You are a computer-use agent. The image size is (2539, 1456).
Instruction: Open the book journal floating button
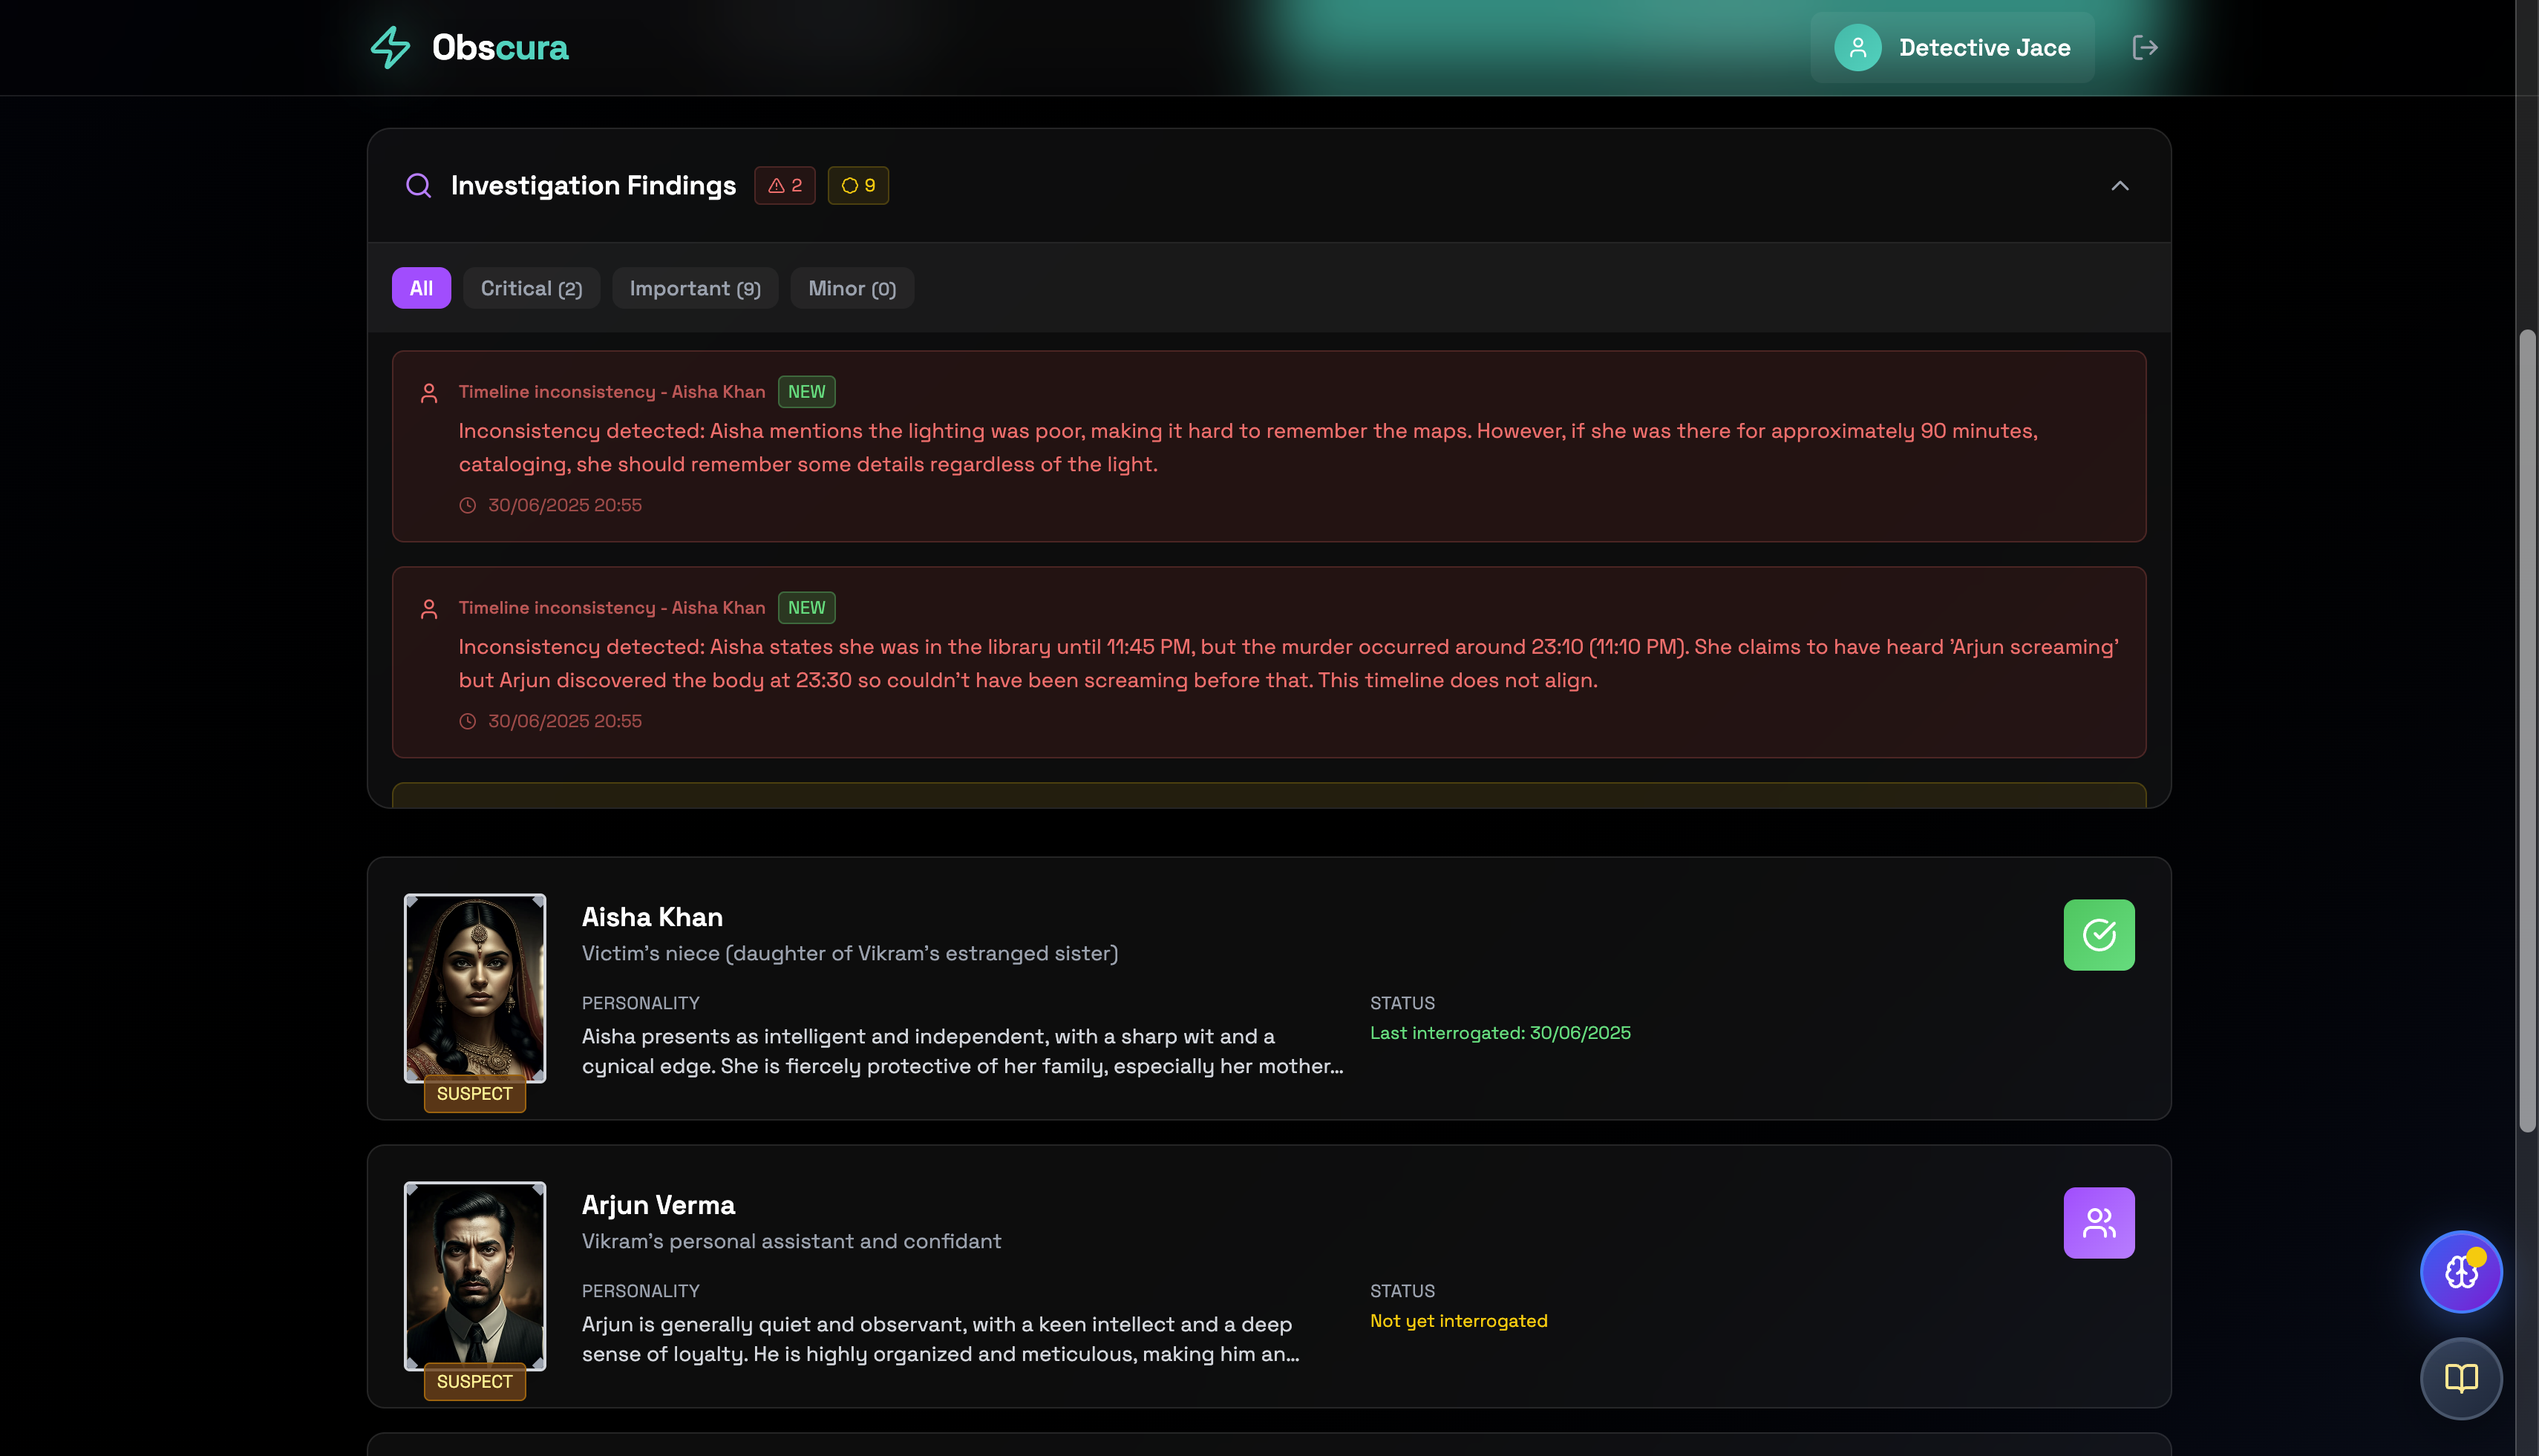2460,1378
